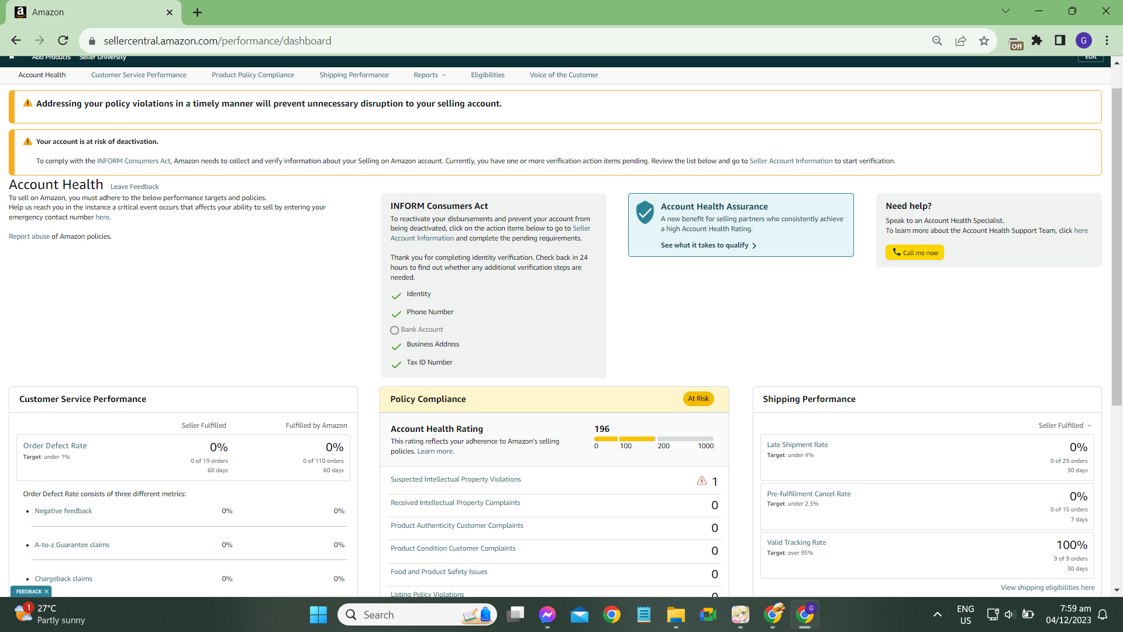
Task: Open the A-to-z Guarantee claims link
Action: pos(72,545)
